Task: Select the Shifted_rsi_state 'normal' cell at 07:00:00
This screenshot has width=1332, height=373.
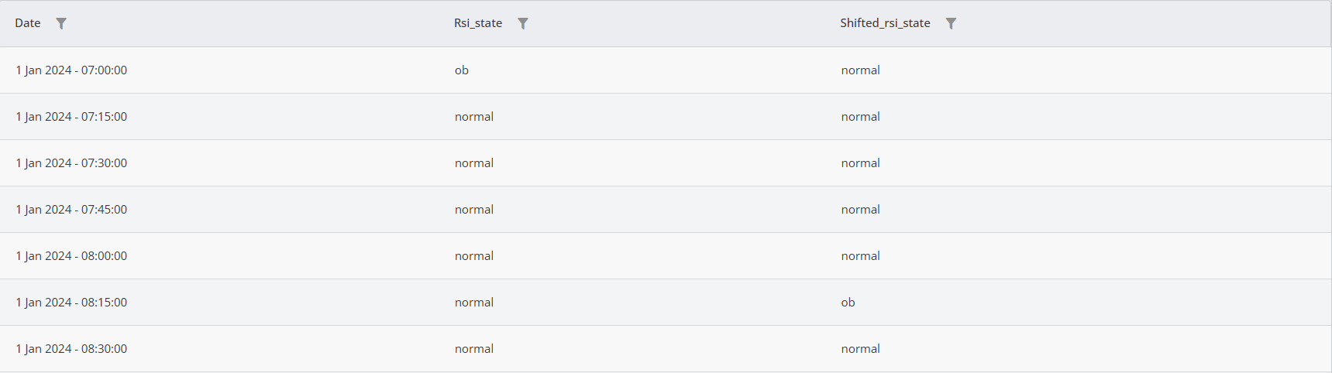Action: pyautogui.click(x=861, y=70)
